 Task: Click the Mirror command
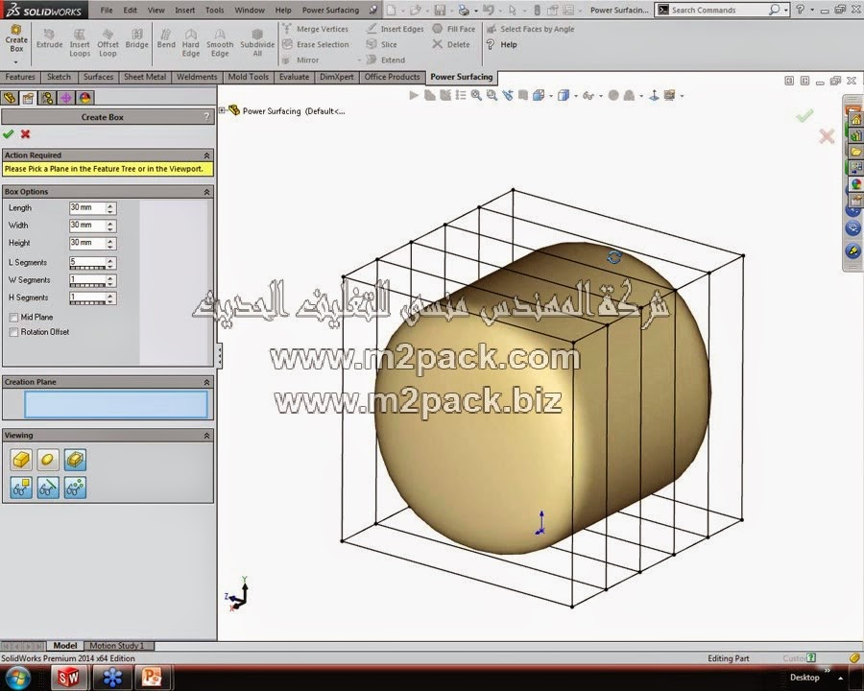click(x=300, y=60)
